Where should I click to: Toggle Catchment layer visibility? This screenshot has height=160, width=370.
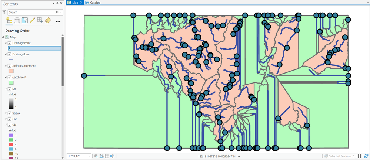coord(10,77)
